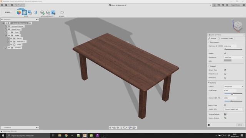Open the data panel grid icon
This screenshot has height=138, width=246.
(x=2, y=5)
